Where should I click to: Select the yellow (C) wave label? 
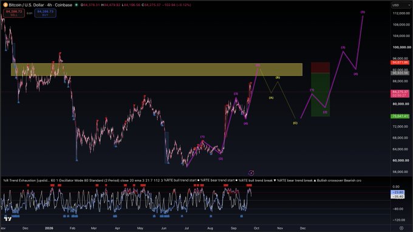point(295,123)
